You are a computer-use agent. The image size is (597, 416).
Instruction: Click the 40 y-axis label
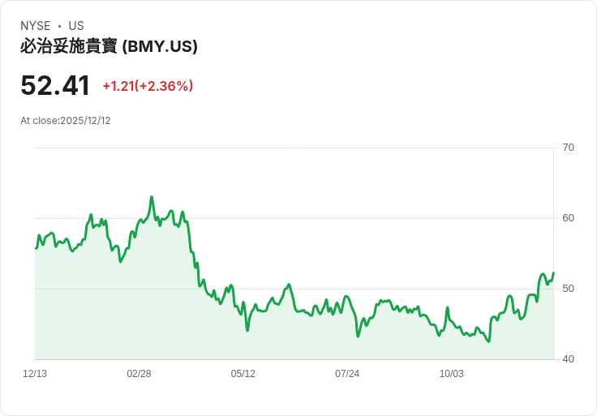pos(569,359)
